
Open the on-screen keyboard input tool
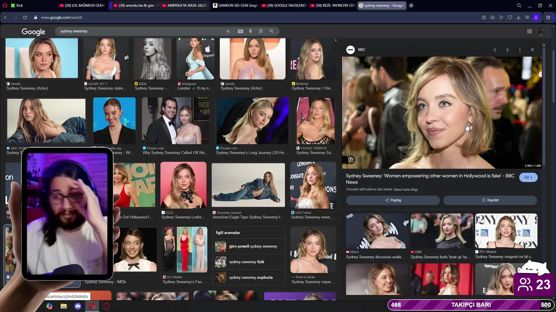pyautogui.click(x=240, y=31)
